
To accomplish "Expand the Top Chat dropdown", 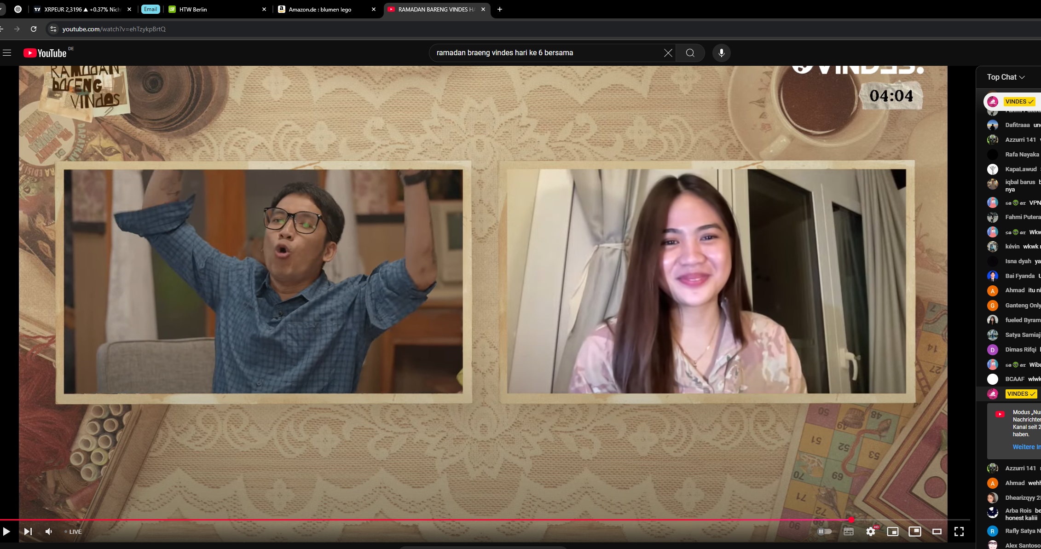I will tap(1006, 77).
